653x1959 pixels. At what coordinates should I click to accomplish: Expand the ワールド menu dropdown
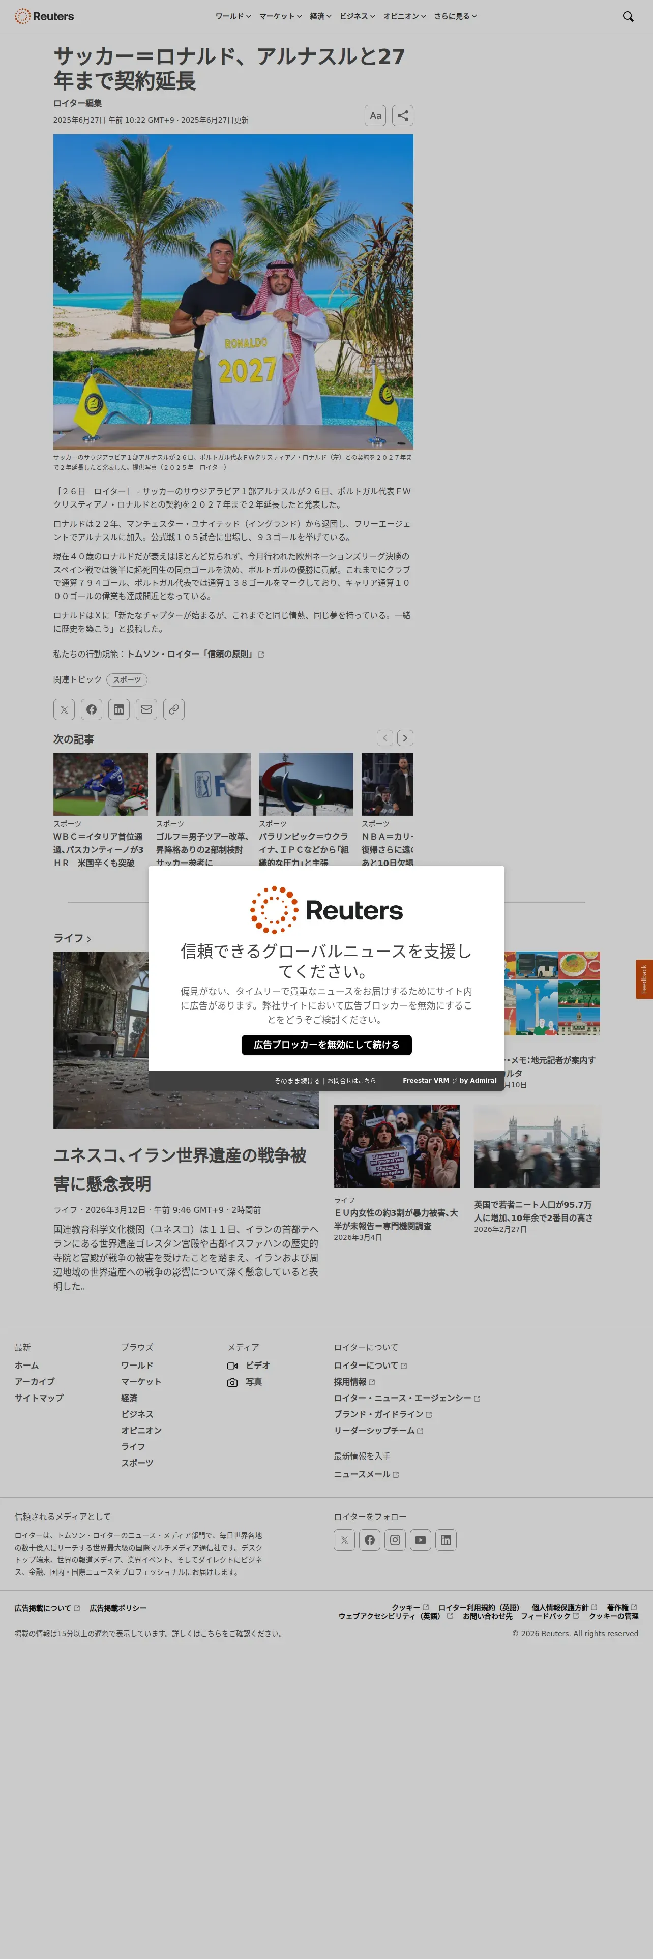click(x=232, y=16)
